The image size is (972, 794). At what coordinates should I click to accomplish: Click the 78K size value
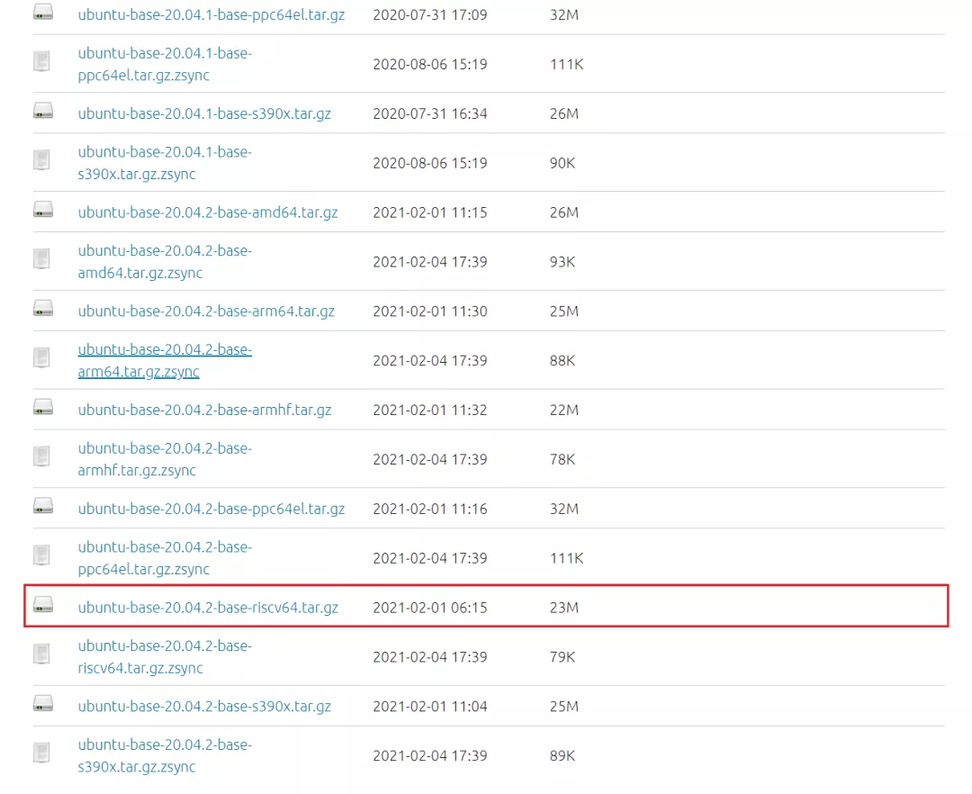pyautogui.click(x=562, y=459)
